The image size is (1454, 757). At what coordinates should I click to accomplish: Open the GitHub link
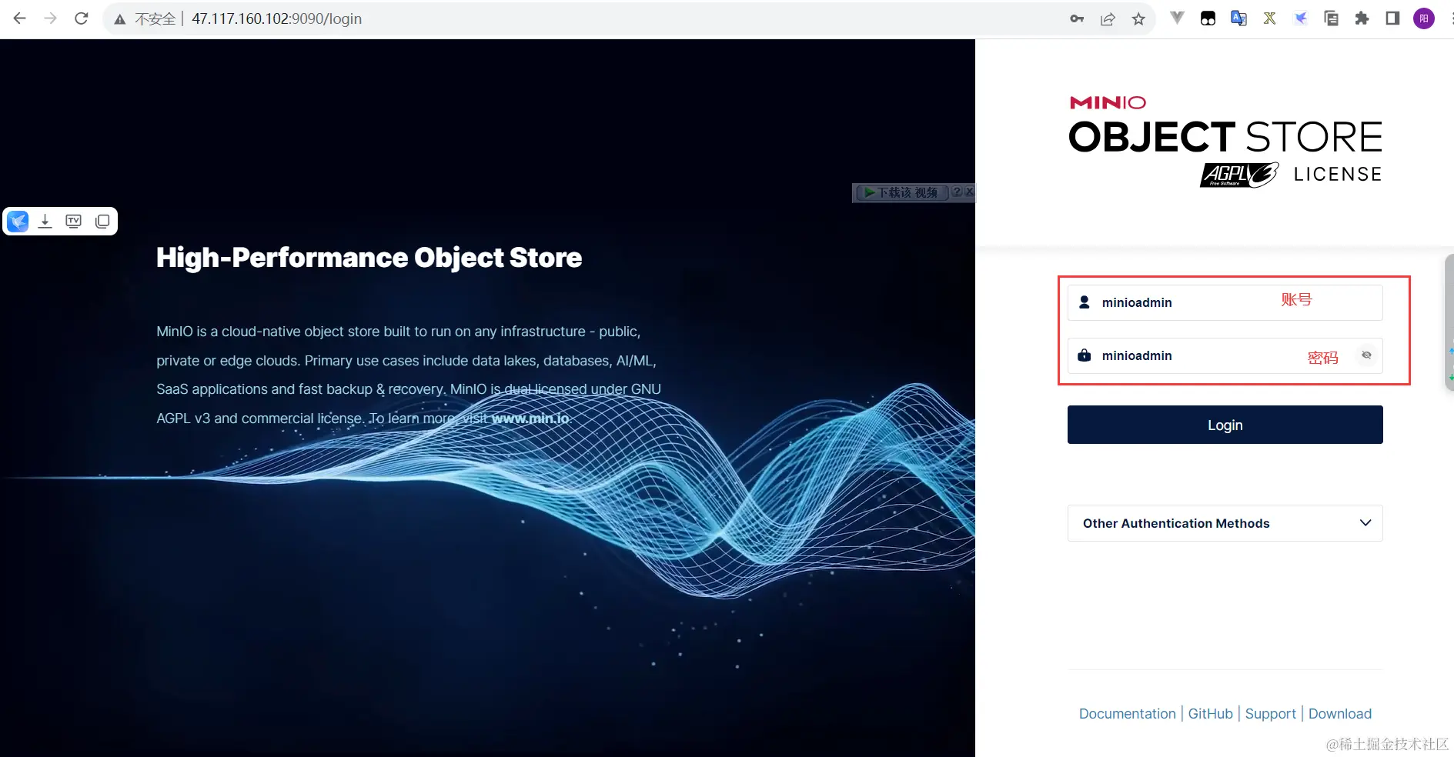coord(1210,714)
